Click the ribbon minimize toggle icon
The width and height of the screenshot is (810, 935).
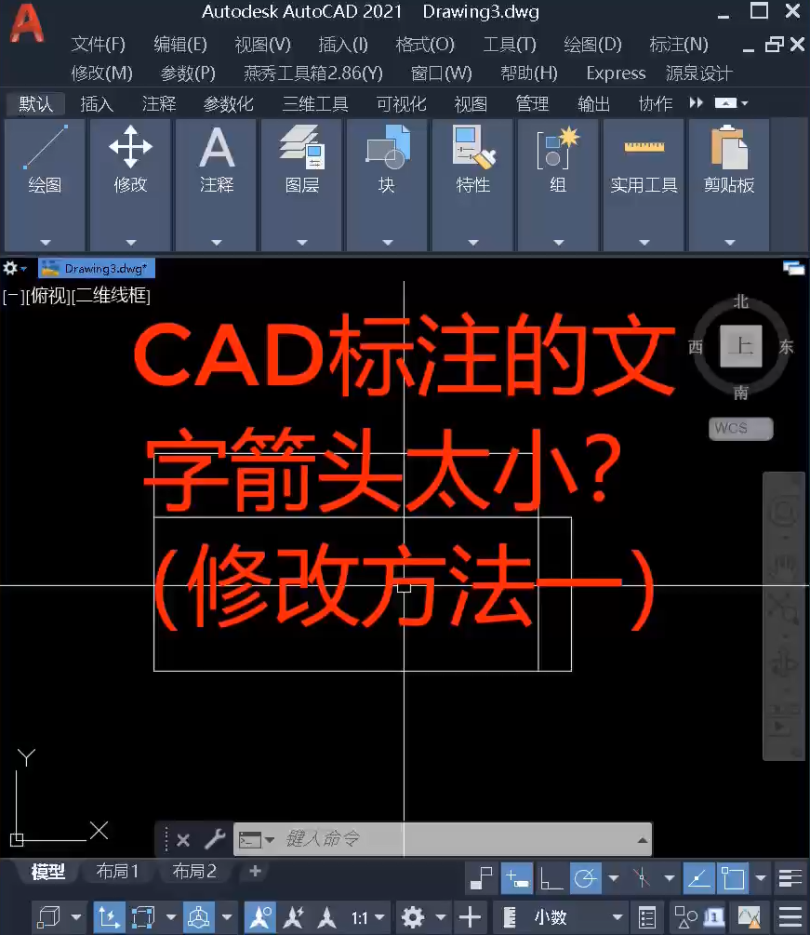[725, 103]
